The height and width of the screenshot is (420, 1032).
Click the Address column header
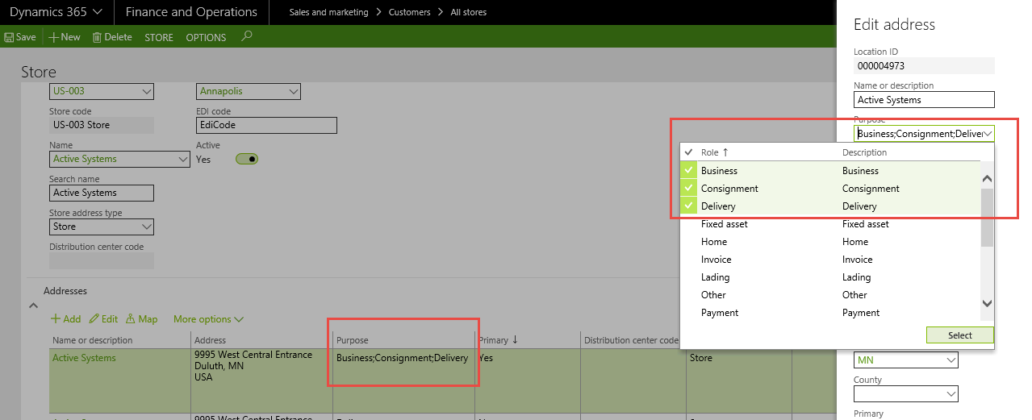[x=210, y=340]
